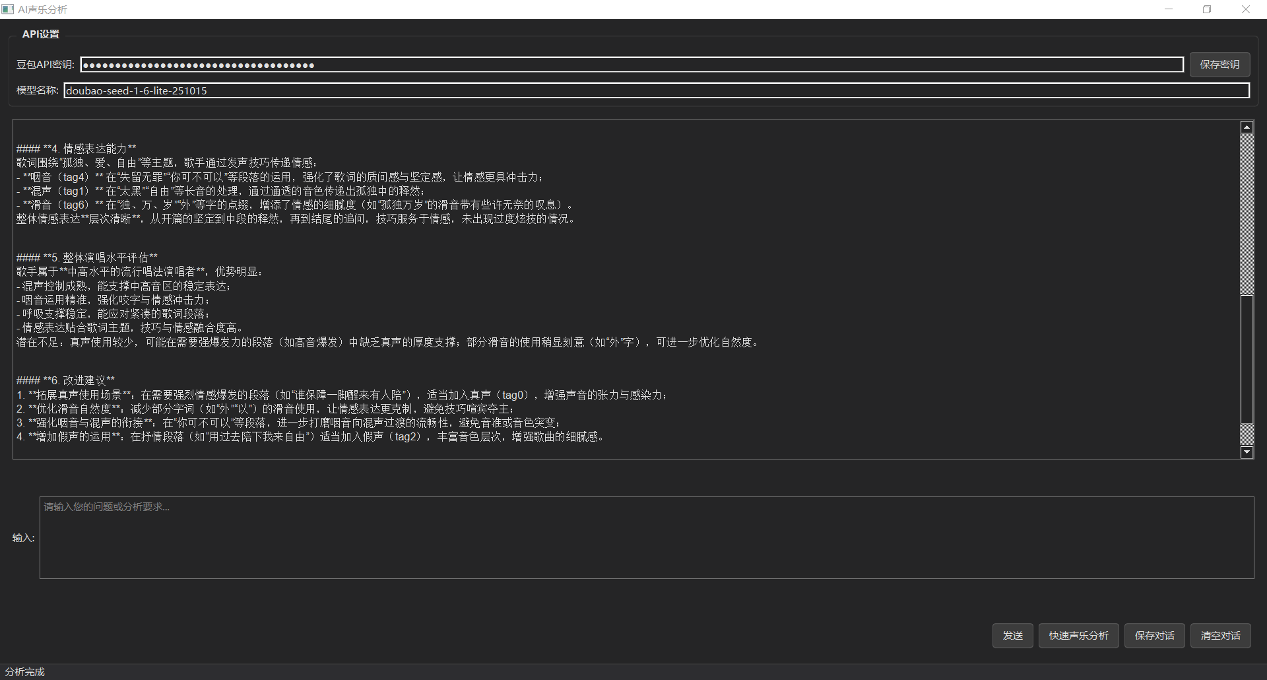Click 保存对话 to save conversation
1267x680 pixels.
coord(1154,635)
